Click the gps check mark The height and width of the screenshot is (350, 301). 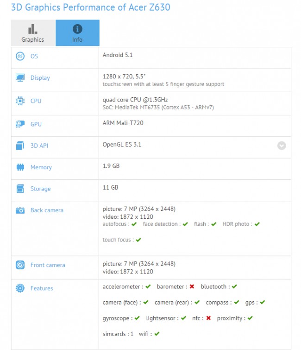coord(263,302)
